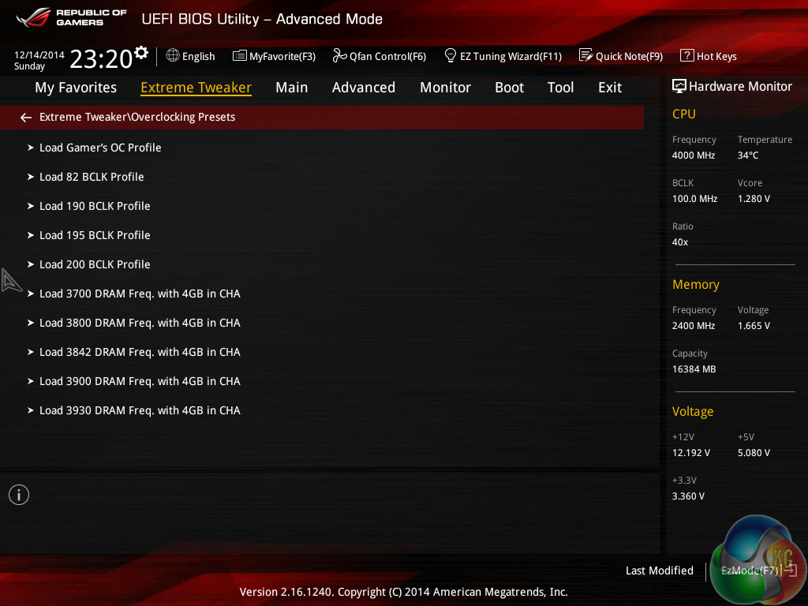Select English language label
The image size is (808, 606).
click(x=198, y=56)
